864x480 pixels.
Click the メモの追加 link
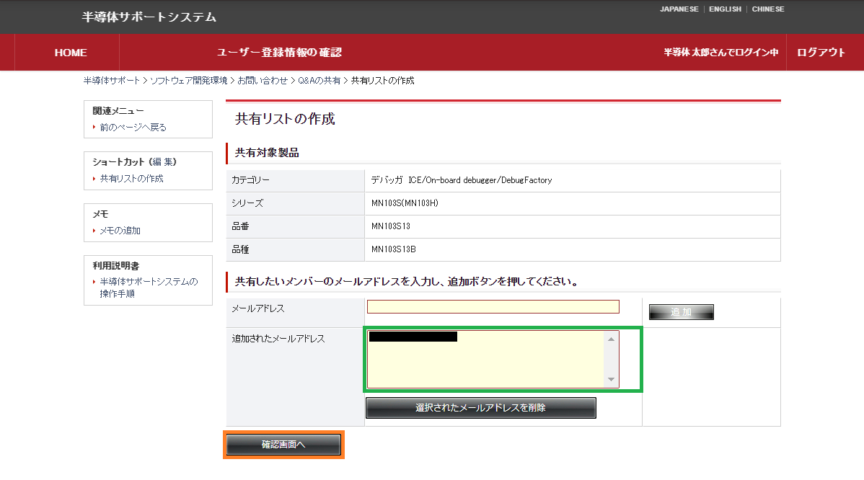pos(120,230)
